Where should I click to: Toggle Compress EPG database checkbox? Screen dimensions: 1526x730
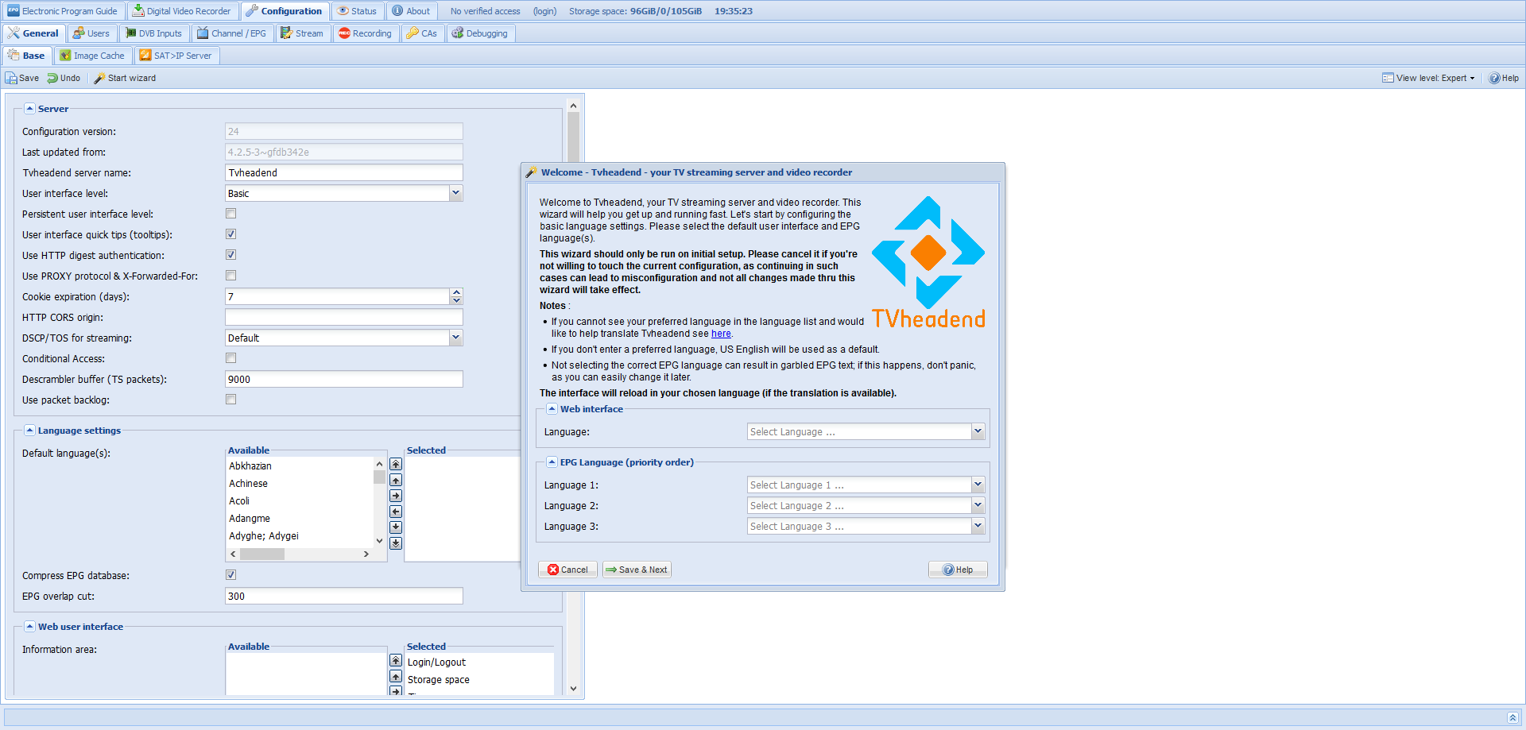click(231, 575)
